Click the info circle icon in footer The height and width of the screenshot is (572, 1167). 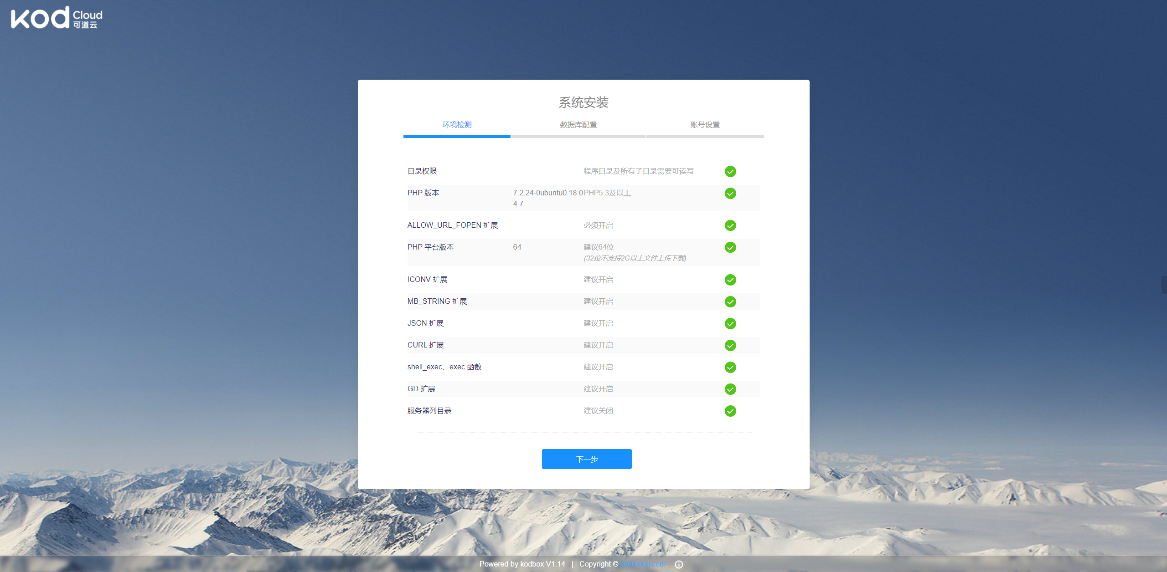click(x=679, y=564)
